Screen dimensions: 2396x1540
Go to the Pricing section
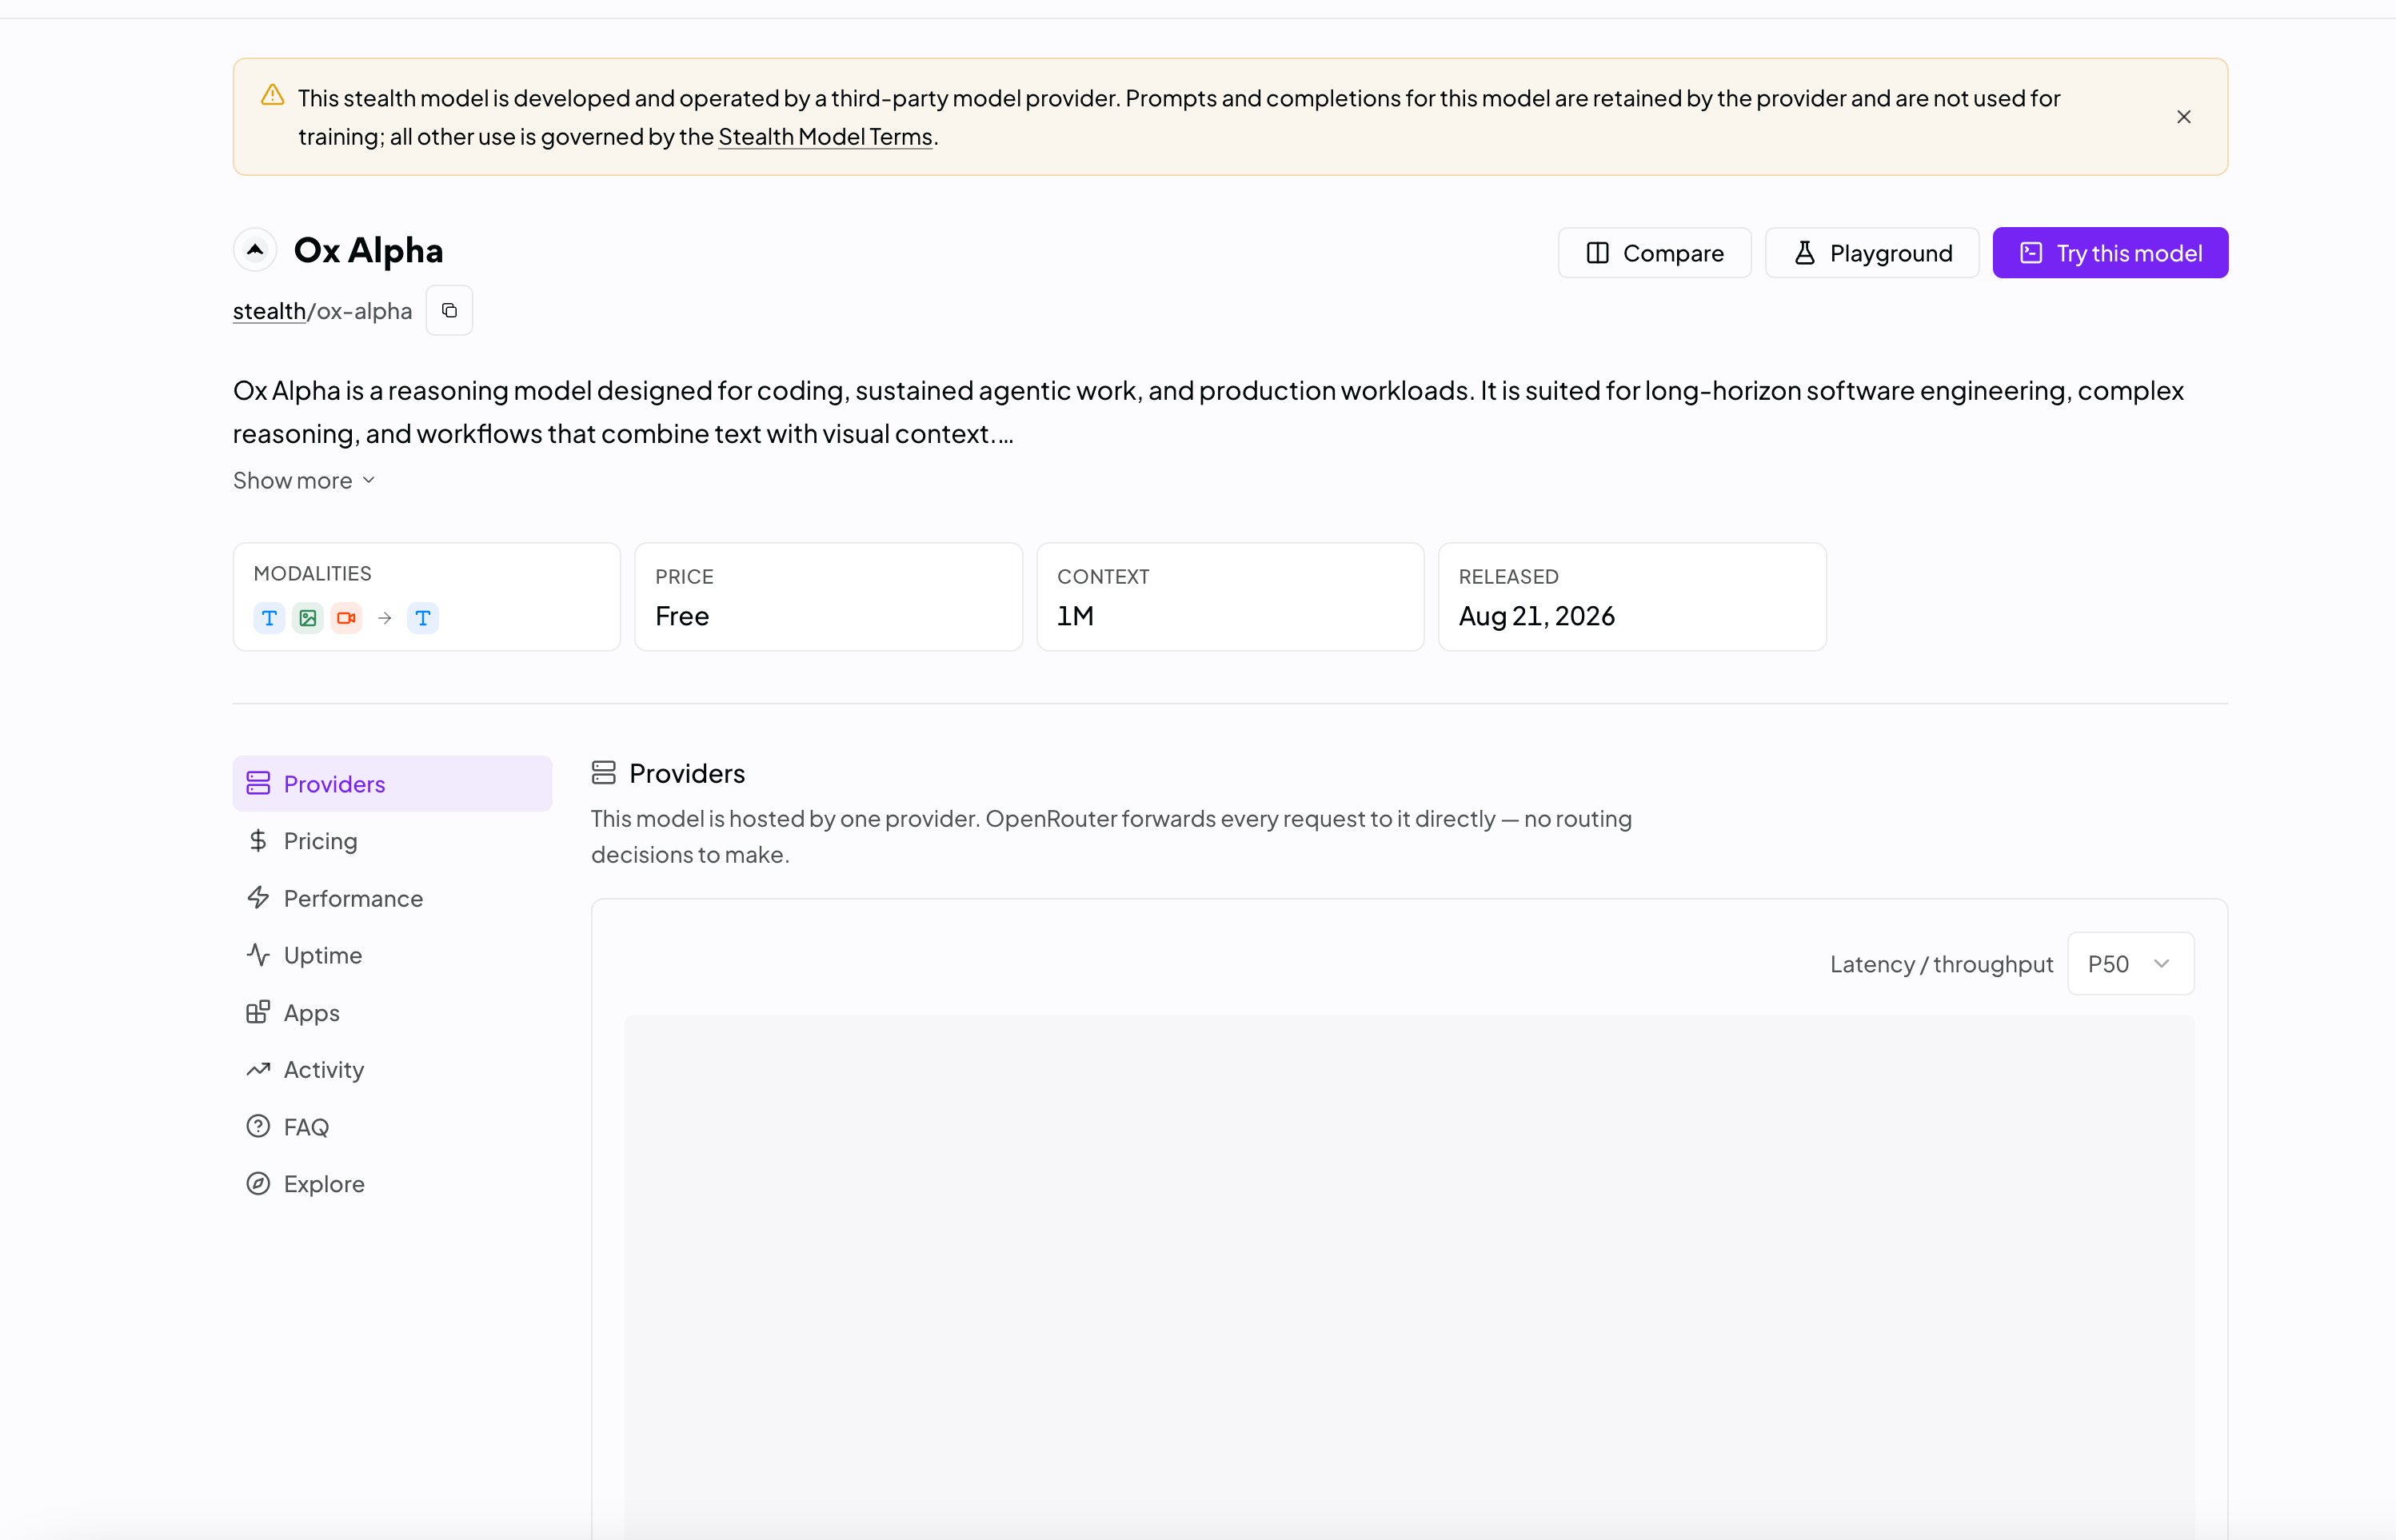[x=392, y=841]
